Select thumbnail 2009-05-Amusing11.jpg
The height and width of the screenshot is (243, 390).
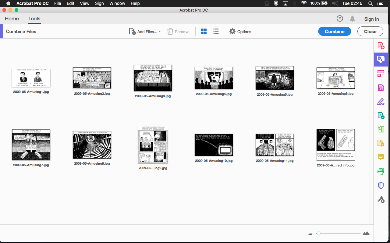point(275,145)
